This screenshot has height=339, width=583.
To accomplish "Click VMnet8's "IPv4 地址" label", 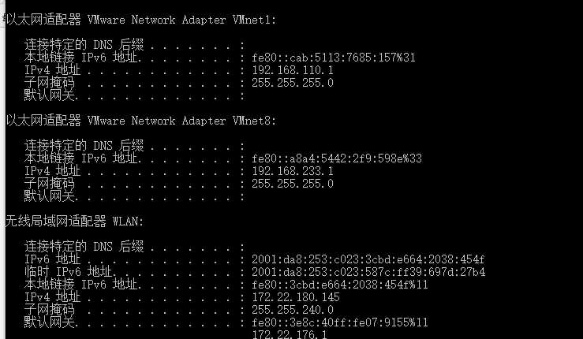I will coord(53,171).
